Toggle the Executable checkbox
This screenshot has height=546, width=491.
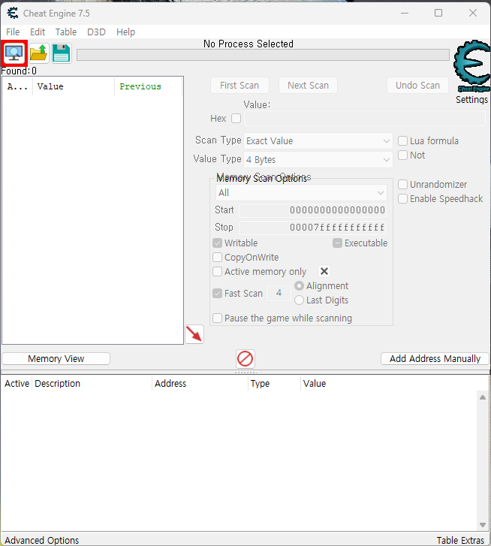[337, 243]
